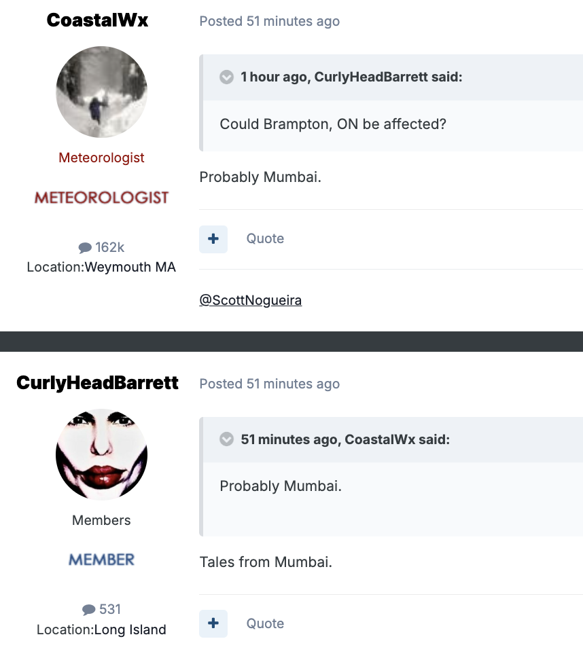Click CurlyHeadBarrett's "Posted 51 minutes ago" timestamp
Viewport: 583px width, 656px height.
click(269, 384)
